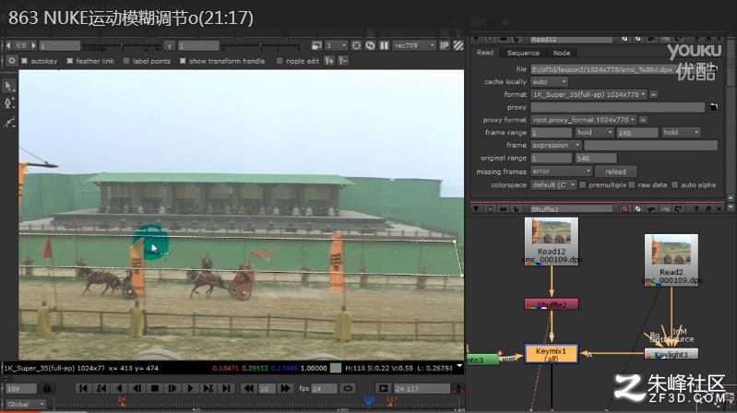Open the first frame range hold dropdown
Screen dimensions: 737x413
pyautogui.click(x=594, y=133)
